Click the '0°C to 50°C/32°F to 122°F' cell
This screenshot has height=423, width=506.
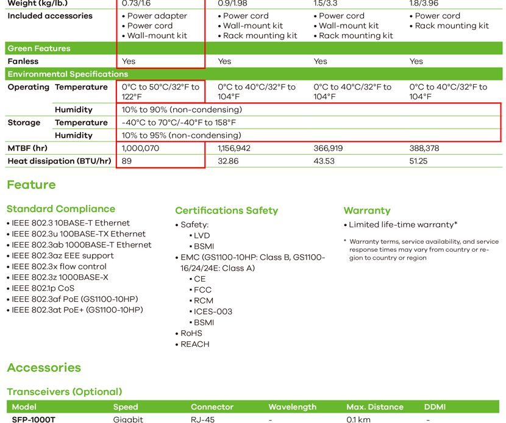pos(160,91)
